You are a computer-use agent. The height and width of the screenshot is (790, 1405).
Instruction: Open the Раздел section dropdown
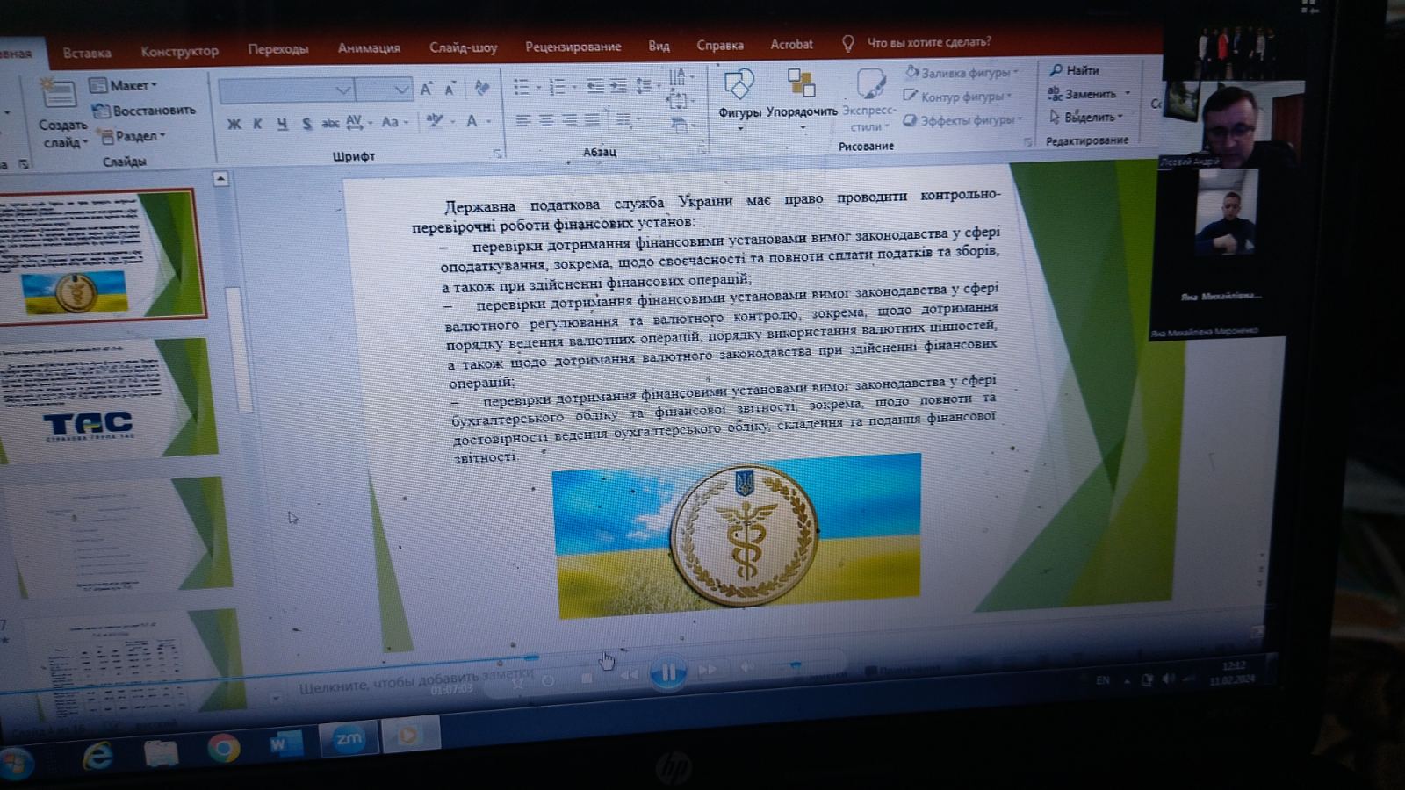(x=132, y=136)
